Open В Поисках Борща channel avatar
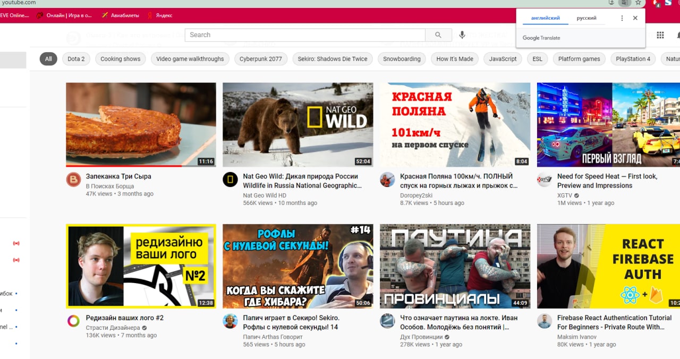 73,179
